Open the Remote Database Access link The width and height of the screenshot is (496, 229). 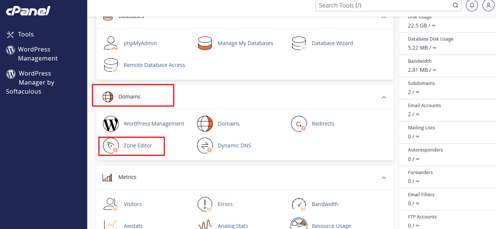point(154,65)
